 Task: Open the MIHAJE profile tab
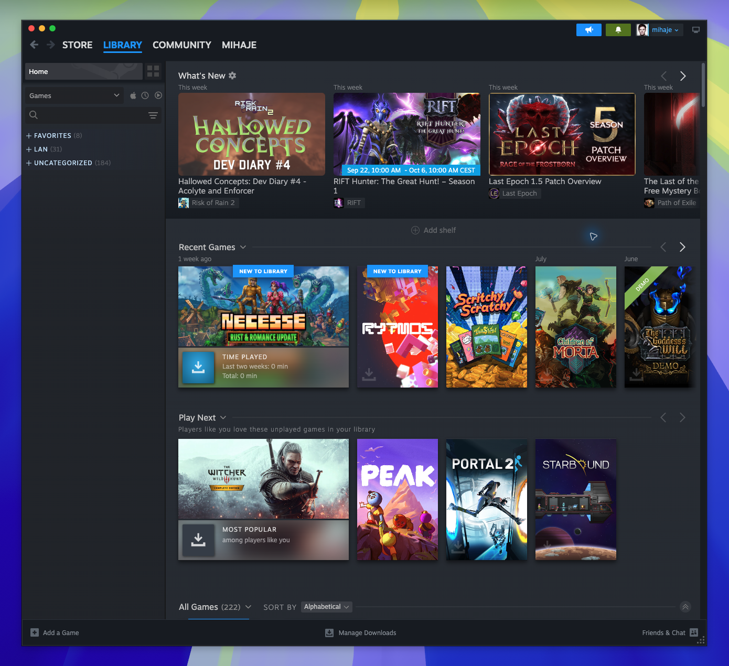(x=239, y=45)
